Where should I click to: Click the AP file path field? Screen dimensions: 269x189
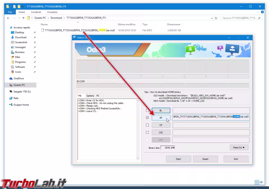click(211, 118)
